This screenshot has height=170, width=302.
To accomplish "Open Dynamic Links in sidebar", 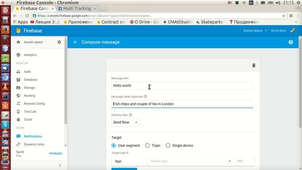I will coord(34,144).
